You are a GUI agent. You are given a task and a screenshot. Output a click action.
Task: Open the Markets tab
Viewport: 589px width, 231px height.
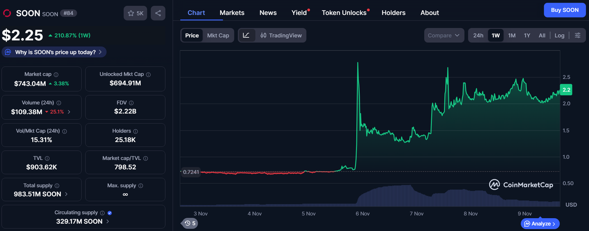[232, 13]
